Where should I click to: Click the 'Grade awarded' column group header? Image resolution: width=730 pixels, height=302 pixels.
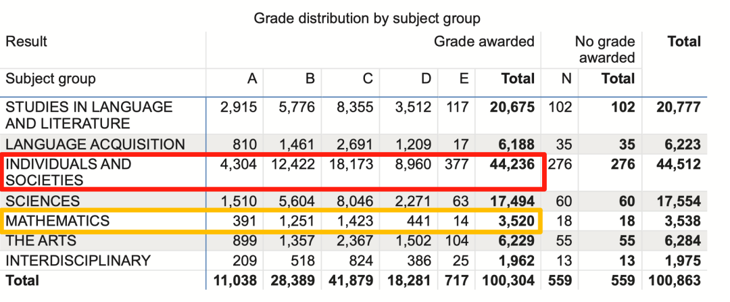483,42
